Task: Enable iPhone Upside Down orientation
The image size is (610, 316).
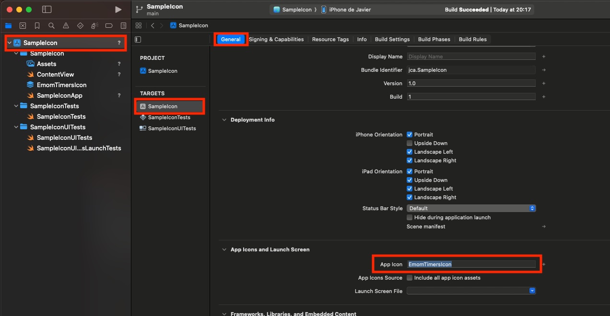Action: tap(411, 143)
